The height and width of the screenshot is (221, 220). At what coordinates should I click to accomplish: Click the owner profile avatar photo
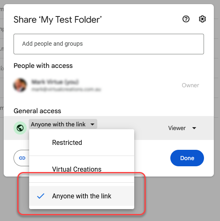(20, 85)
